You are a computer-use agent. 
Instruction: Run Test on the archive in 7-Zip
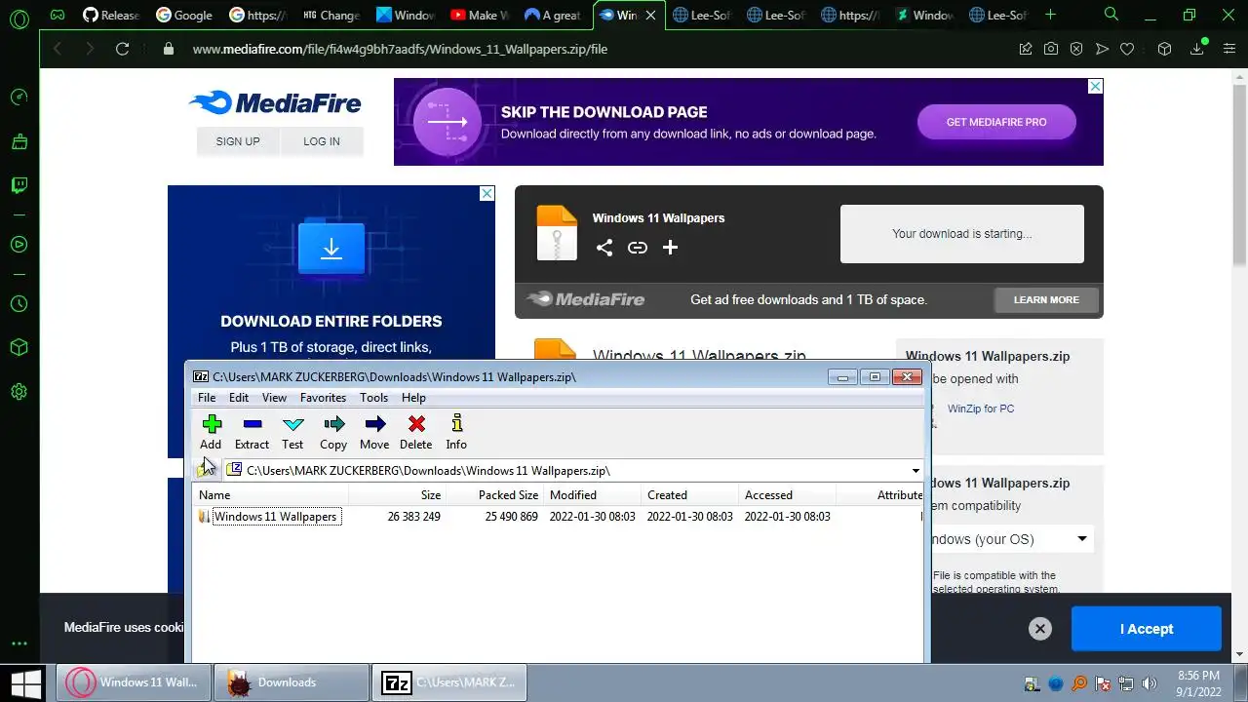(292, 432)
